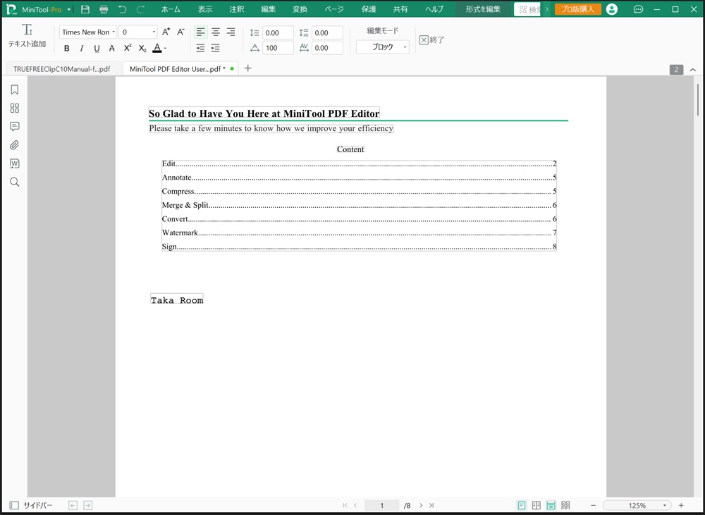Image resolution: width=705 pixels, height=515 pixels.
Task: Align text left
Action: click(200, 32)
